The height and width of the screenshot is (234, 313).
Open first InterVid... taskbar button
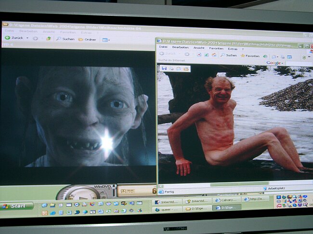pyautogui.click(x=167, y=202)
